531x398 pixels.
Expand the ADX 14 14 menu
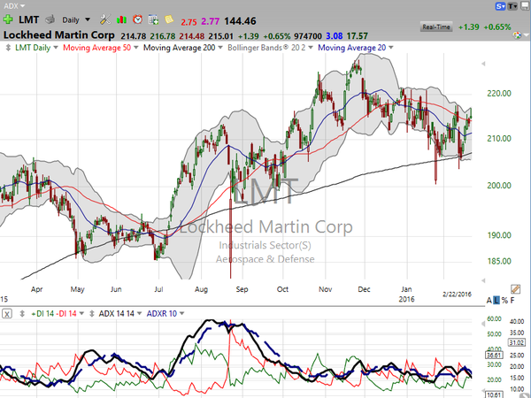pyautogui.click(x=139, y=314)
